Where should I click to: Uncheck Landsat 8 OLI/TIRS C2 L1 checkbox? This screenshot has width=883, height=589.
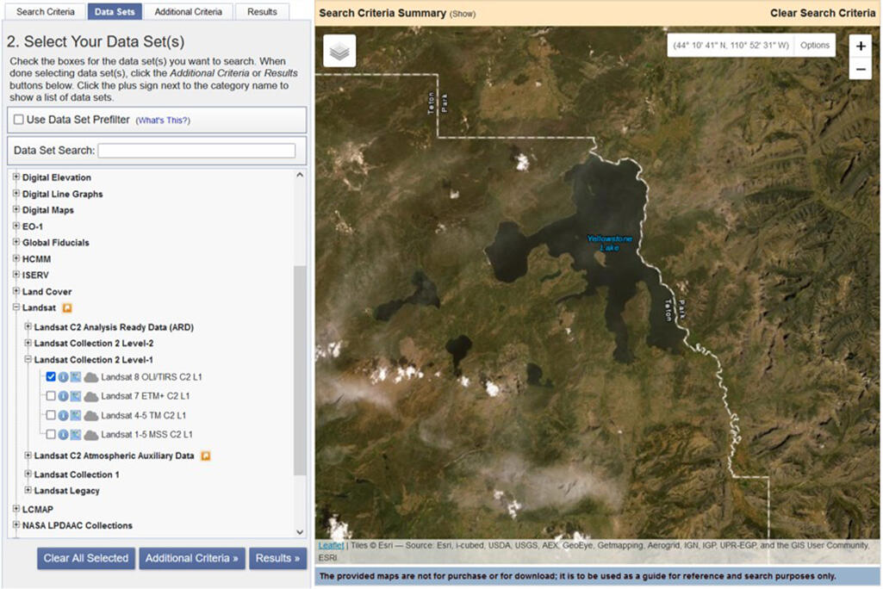point(51,377)
